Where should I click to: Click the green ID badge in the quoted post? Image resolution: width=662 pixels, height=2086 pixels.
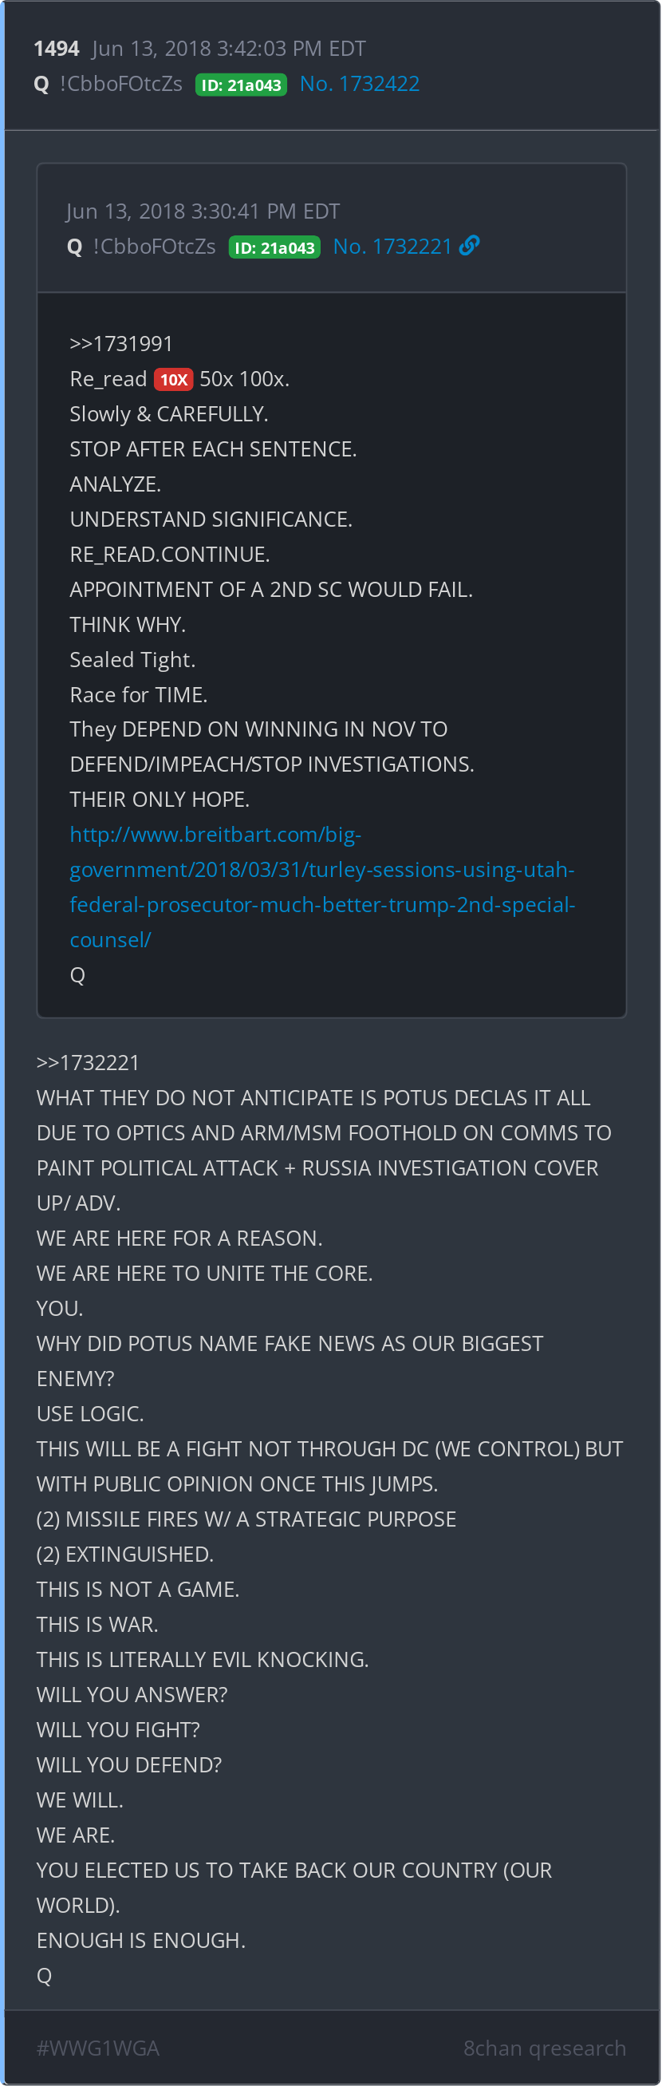click(x=274, y=248)
